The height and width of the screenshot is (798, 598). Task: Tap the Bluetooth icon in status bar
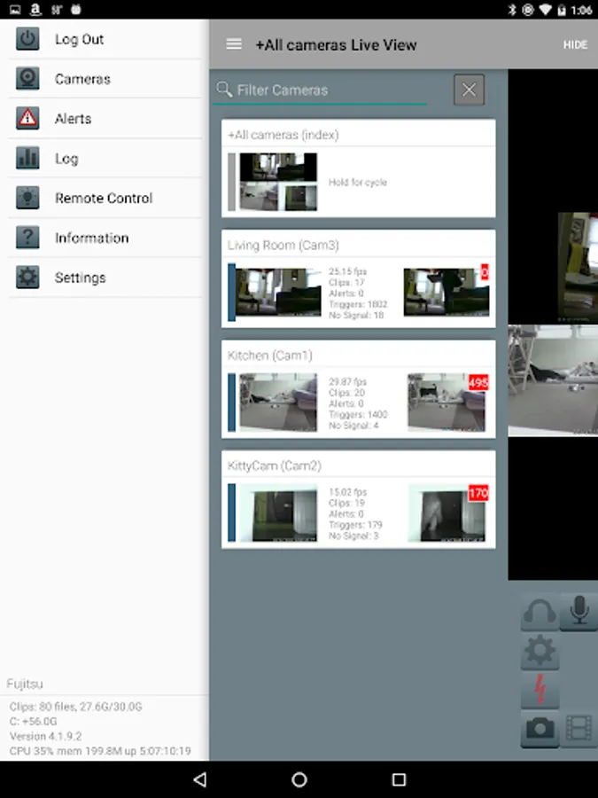coord(512,9)
